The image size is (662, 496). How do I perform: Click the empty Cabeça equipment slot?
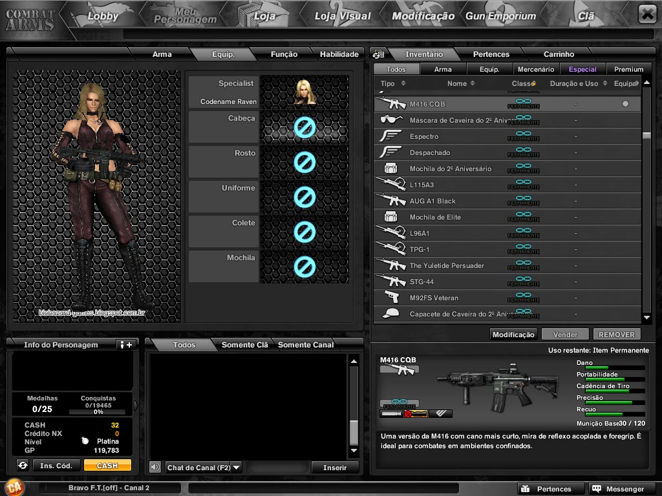(x=304, y=129)
